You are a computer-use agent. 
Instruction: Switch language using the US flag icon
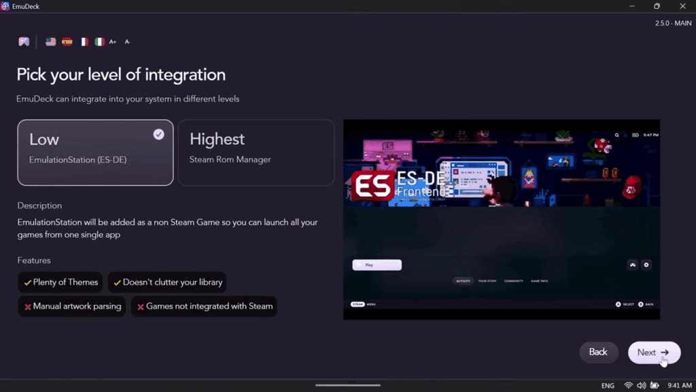tap(51, 42)
